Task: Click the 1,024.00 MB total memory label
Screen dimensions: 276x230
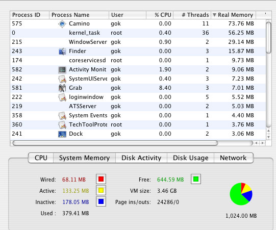Action: coord(241,216)
